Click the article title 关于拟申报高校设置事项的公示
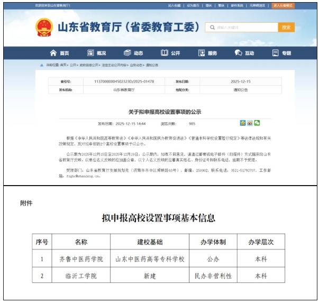Screen dimensions: 319x303 [x=165, y=112]
